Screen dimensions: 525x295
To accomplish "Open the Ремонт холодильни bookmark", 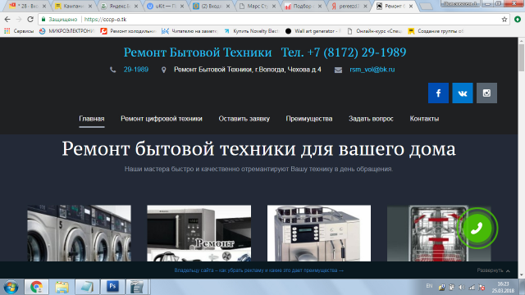I will [129, 31].
